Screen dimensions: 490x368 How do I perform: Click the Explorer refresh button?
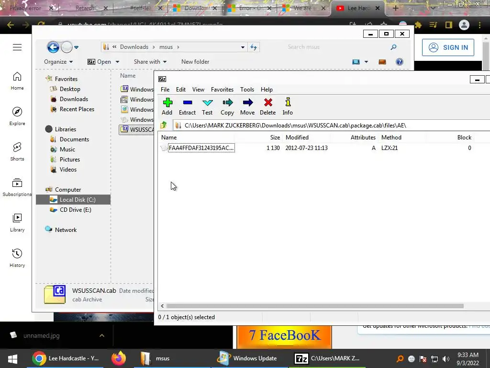point(254,47)
